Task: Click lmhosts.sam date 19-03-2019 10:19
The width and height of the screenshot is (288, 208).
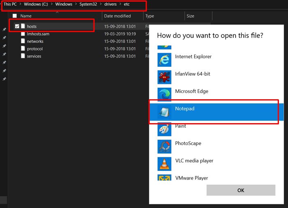Action: (x=120, y=34)
